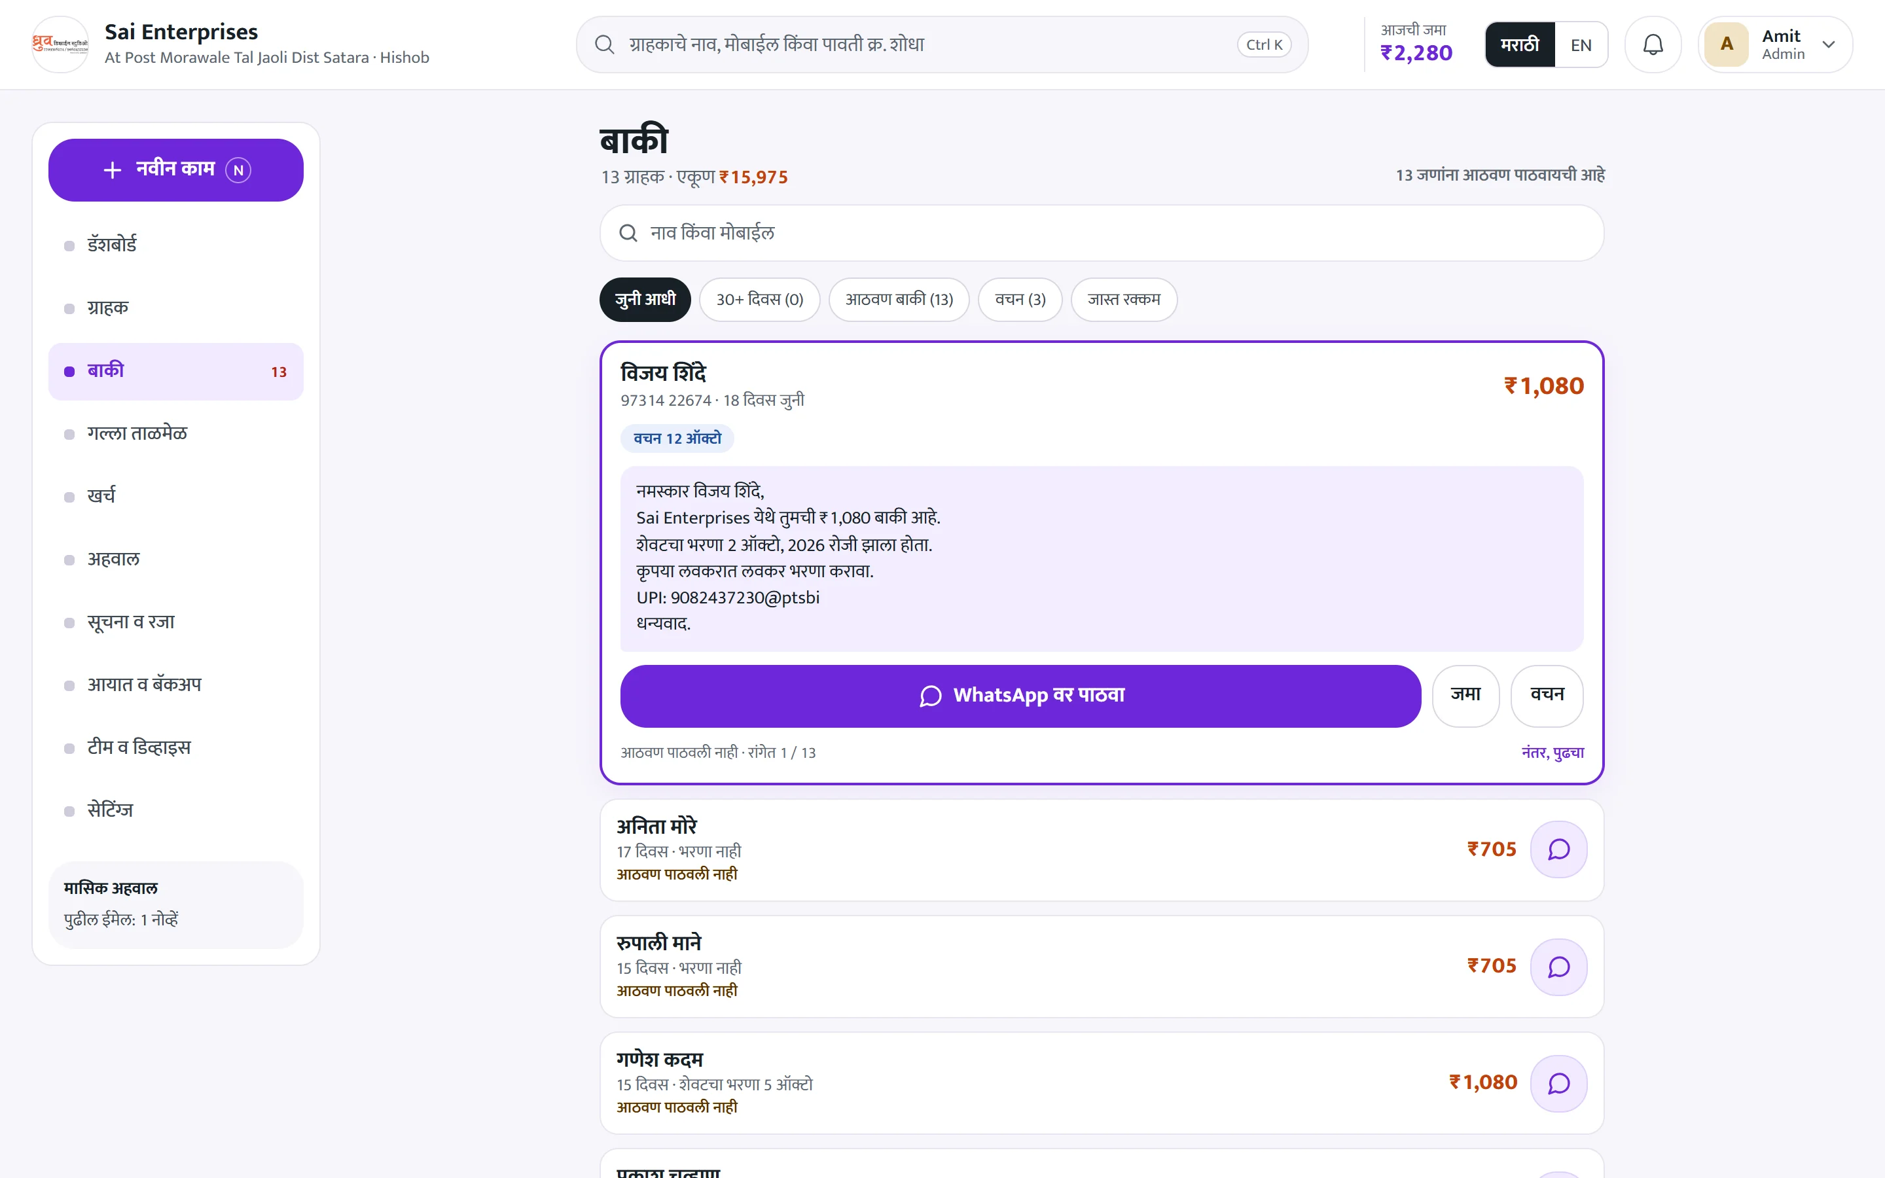Click the Sai Enterprises logo
Screen dimensions: 1885x1178
click(60, 45)
